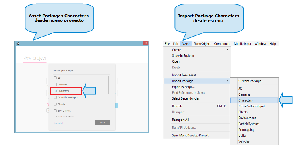The image size is (304, 149).
Task: Import the Effects package from submenu
Action: click(254, 112)
